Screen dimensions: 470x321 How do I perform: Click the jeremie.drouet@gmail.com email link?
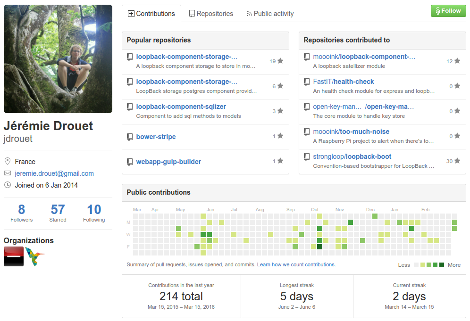point(54,173)
